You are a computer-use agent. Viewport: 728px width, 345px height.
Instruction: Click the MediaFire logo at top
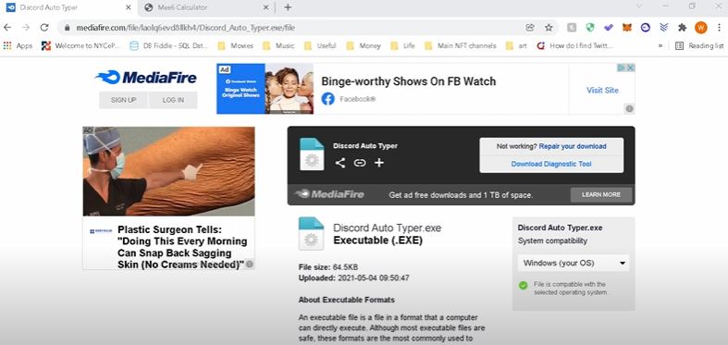(x=146, y=77)
